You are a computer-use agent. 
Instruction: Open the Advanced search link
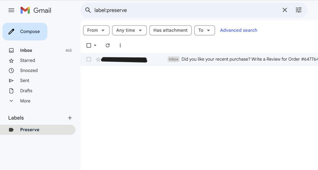(x=238, y=30)
